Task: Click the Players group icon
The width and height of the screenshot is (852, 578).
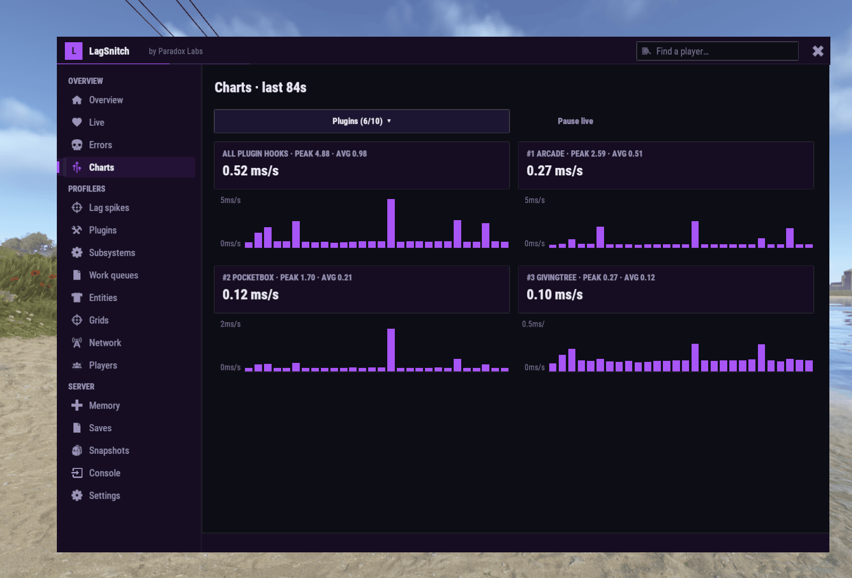Action: (77, 365)
